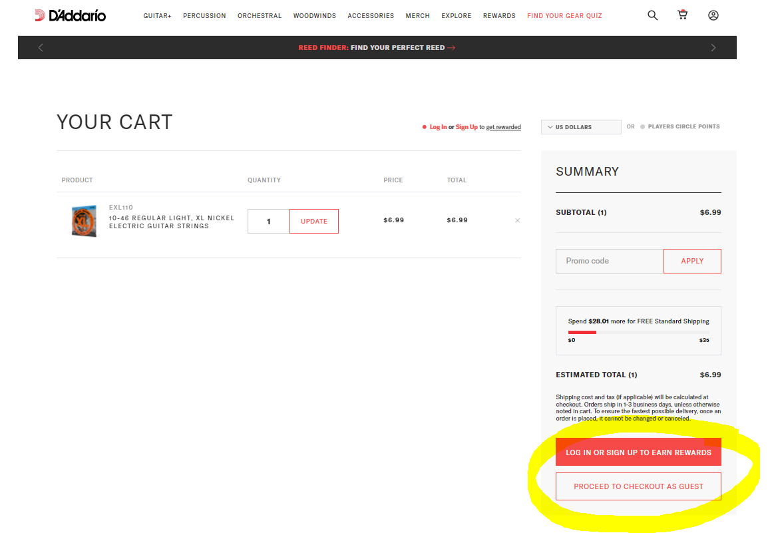Focus the quantity input field
Viewport: 774px width, 533px height.
[268, 221]
